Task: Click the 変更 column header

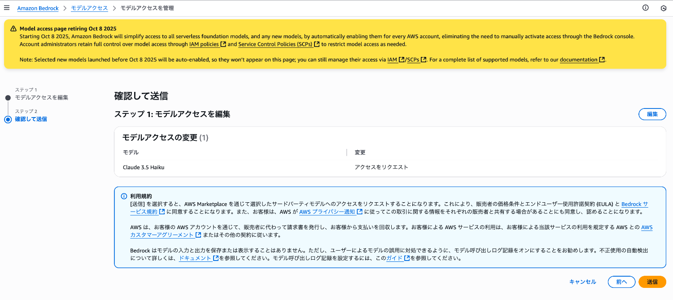Action: tap(360, 152)
